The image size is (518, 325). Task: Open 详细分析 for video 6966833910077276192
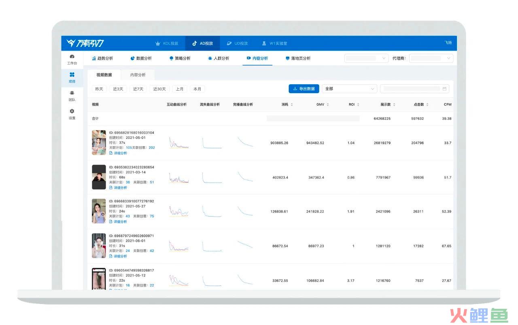[x=118, y=221]
